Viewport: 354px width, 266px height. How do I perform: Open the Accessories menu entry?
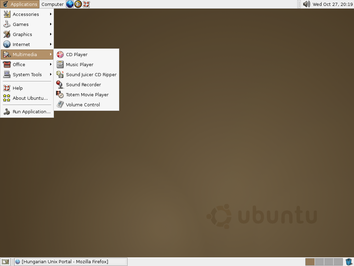pyautogui.click(x=27, y=14)
